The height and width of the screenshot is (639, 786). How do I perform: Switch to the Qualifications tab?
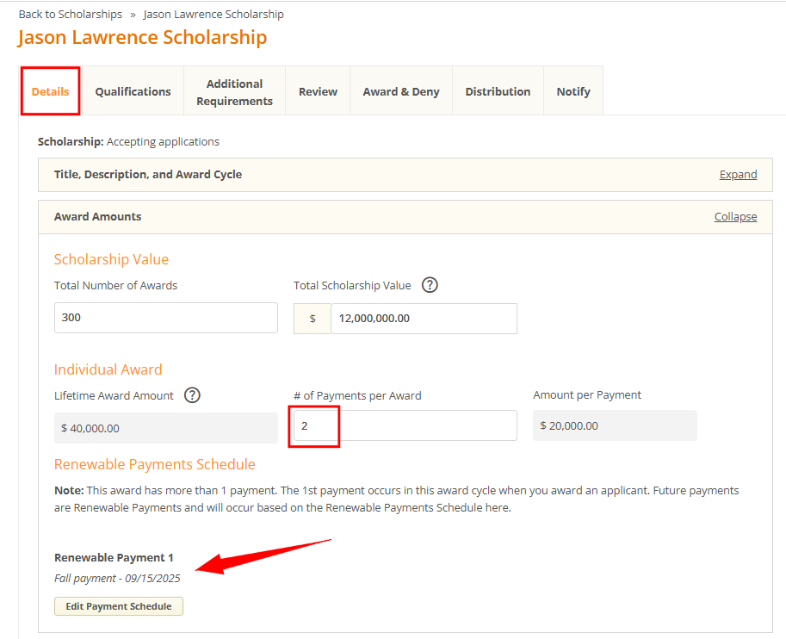tap(133, 90)
